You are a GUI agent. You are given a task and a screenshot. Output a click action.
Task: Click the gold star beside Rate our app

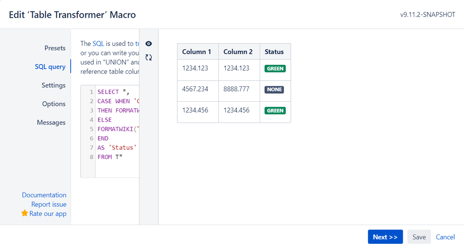25,214
